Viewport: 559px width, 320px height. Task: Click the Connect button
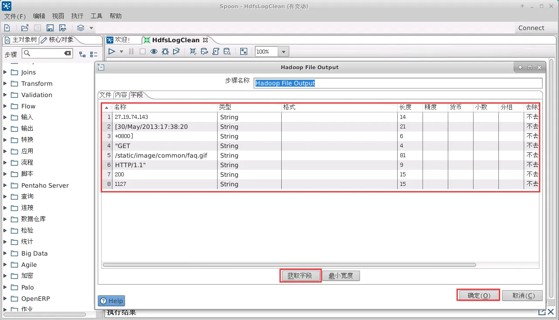(x=531, y=28)
